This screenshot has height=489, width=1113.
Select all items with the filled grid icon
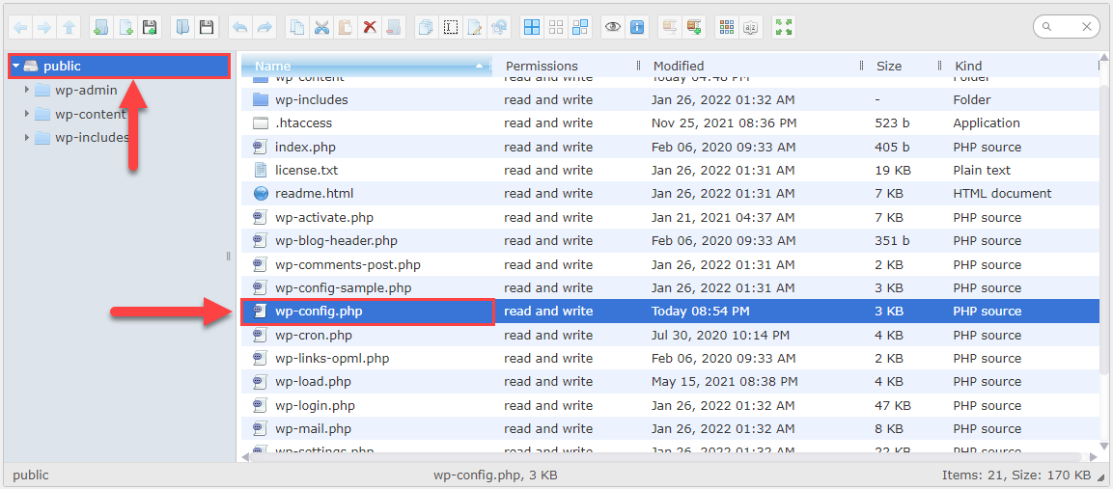click(x=532, y=27)
